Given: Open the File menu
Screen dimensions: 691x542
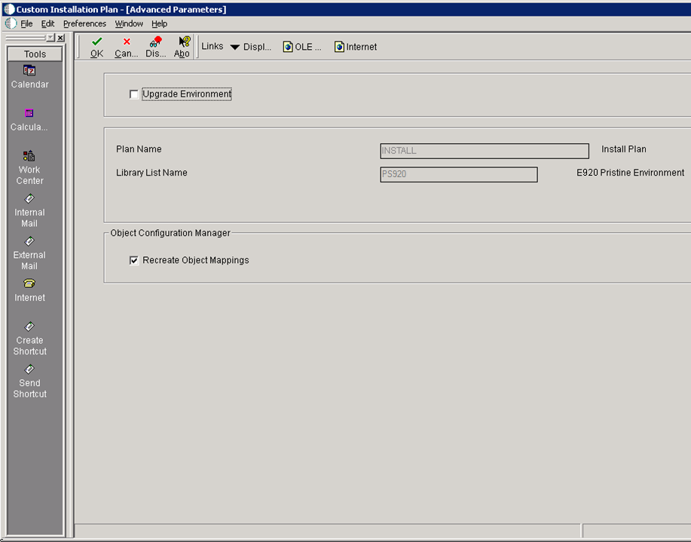Looking at the screenshot, I should (x=26, y=24).
